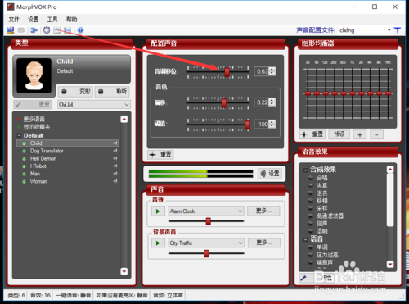Click the blue plug connector toolbar icon
The height and width of the screenshot is (304, 409).
tap(34, 30)
